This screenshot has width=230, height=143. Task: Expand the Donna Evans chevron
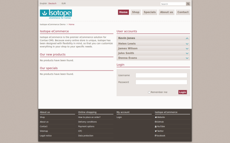point(187,58)
